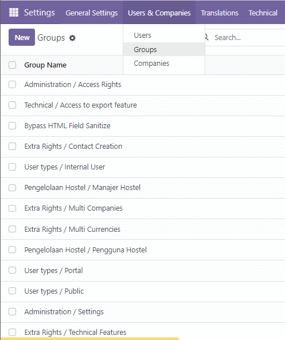Image resolution: width=285 pixels, height=340 pixels.
Task: Open the Extra Rights / Multi Currencies record
Action: (72, 229)
